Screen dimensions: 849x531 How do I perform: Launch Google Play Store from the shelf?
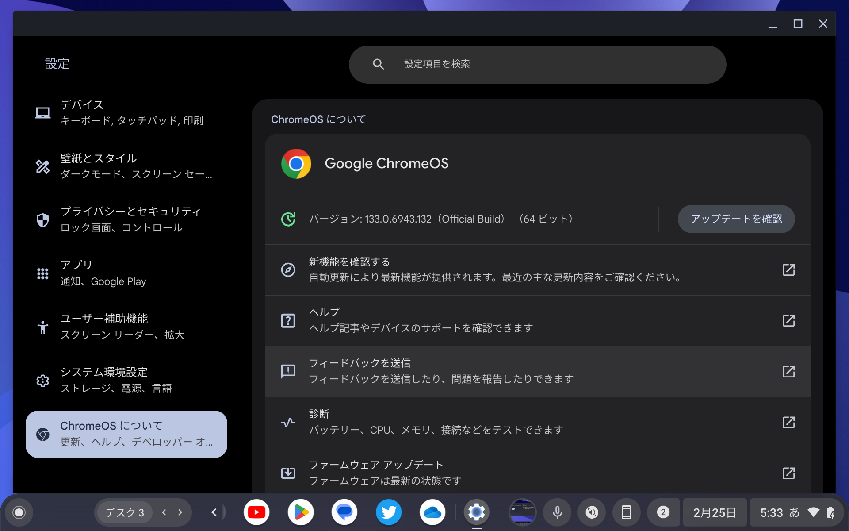(300, 512)
